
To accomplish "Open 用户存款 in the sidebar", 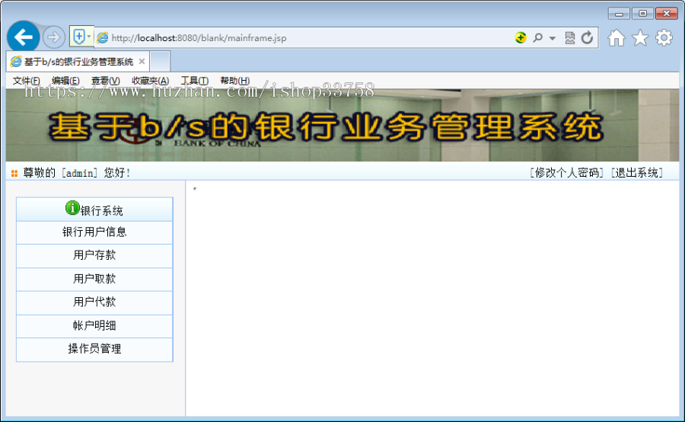I will pyautogui.click(x=94, y=255).
